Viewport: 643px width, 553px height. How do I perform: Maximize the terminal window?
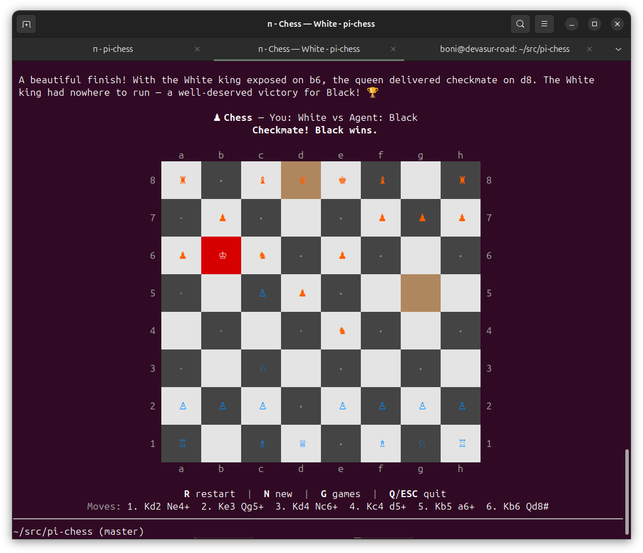pos(595,24)
